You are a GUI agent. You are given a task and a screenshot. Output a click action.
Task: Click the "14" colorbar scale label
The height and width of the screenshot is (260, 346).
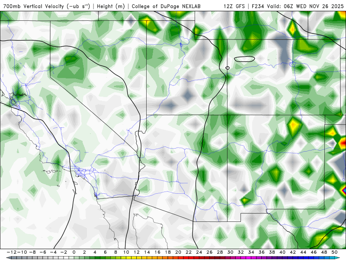(x=147, y=252)
